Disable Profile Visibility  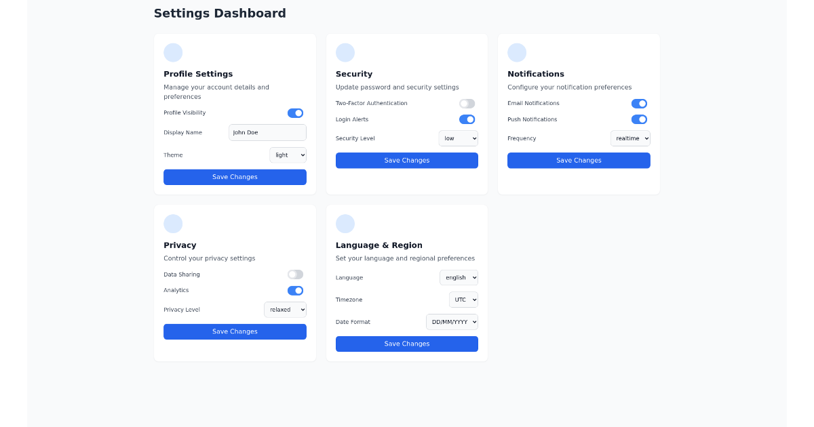(295, 113)
